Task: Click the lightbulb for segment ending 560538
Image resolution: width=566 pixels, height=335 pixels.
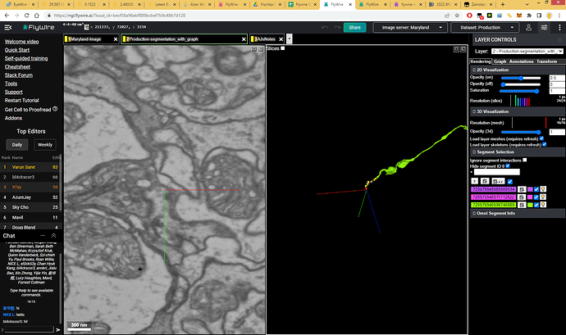Action: click(x=543, y=189)
